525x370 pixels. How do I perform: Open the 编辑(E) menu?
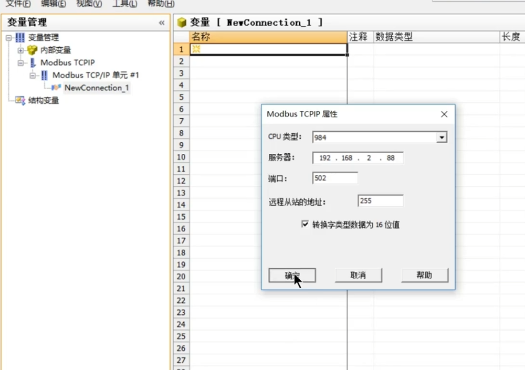pyautogui.click(x=54, y=4)
